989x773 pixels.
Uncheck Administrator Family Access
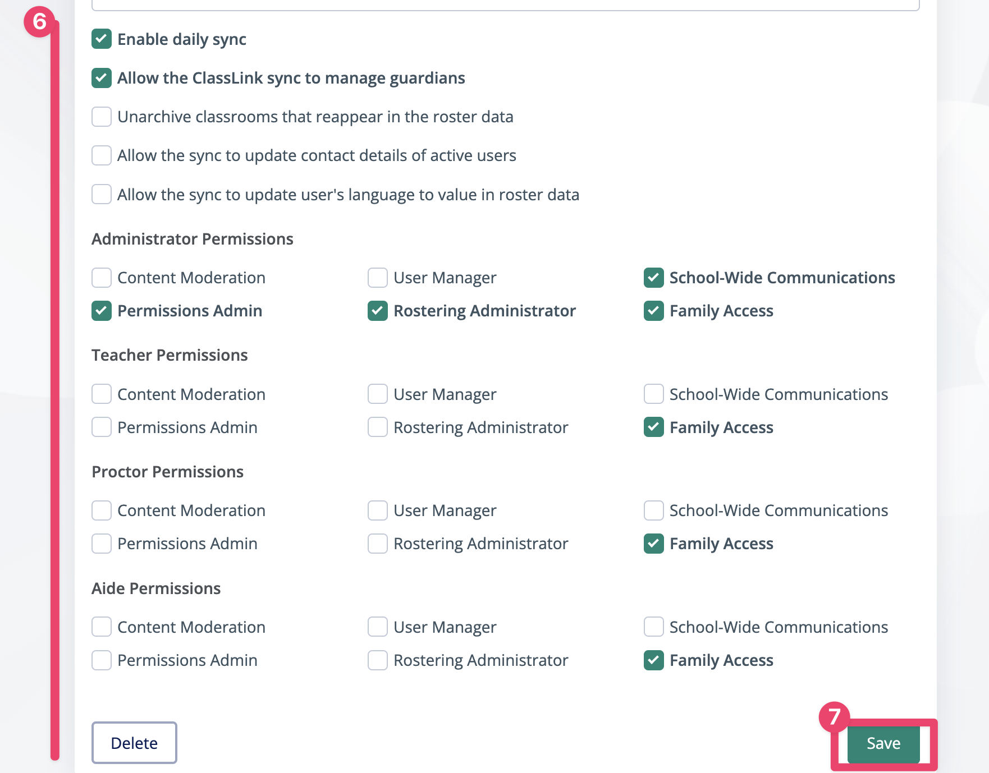coord(654,311)
